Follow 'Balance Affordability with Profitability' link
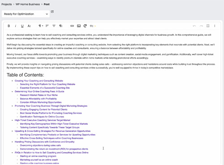The height and width of the screenshot is (165, 224). pyautogui.click(x=39, y=99)
